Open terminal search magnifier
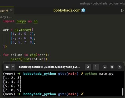This screenshot has width=125, height=98. point(88,67)
